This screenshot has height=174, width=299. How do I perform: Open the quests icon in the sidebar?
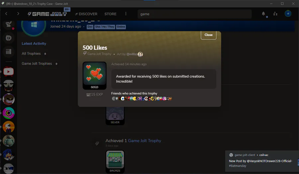click(x=9, y=24)
